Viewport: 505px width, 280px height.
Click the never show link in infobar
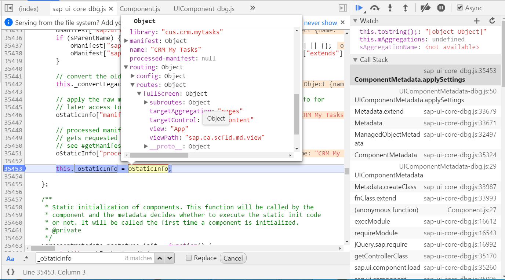pyautogui.click(x=321, y=22)
